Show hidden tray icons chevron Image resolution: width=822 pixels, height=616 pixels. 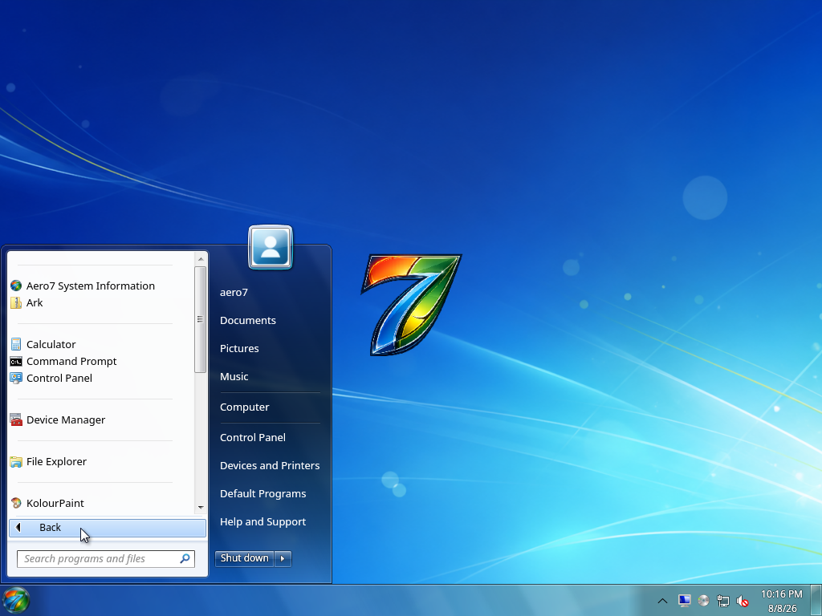point(662,601)
